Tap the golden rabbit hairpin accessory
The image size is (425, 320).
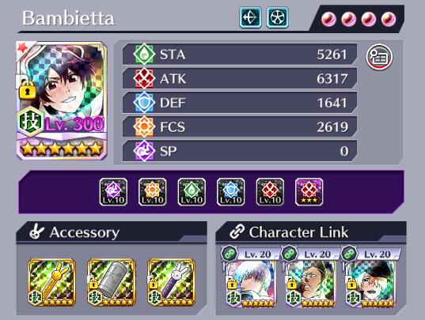[51, 282]
